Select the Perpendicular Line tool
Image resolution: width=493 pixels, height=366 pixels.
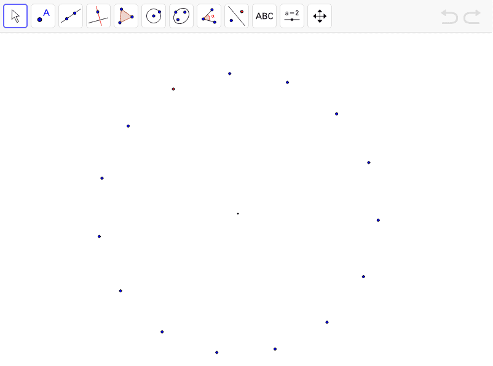(x=98, y=16)
